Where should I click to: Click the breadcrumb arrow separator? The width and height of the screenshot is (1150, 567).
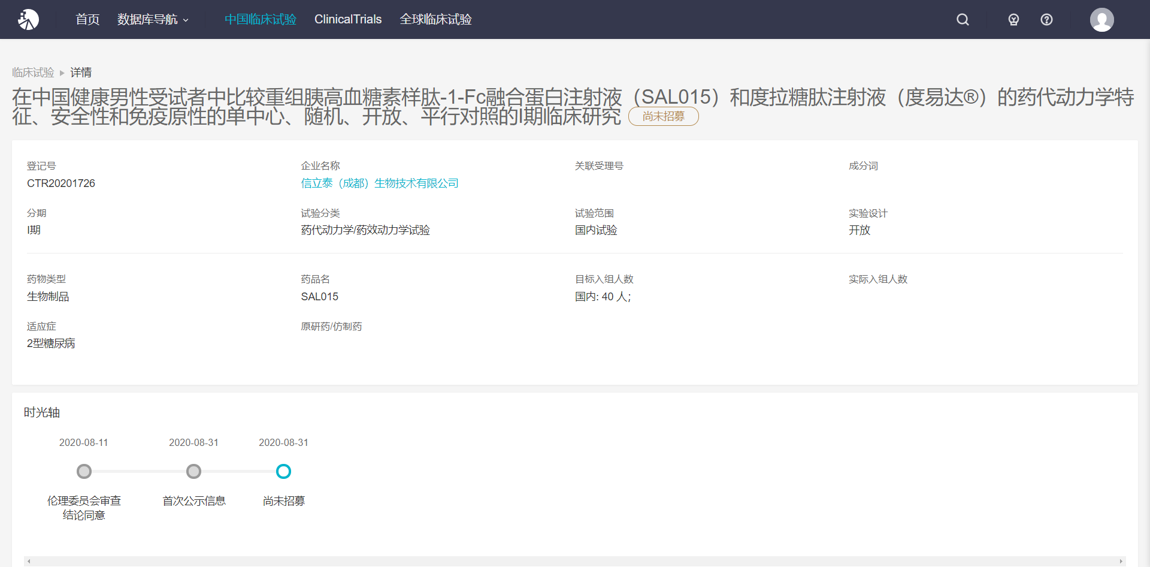point(62,73)
